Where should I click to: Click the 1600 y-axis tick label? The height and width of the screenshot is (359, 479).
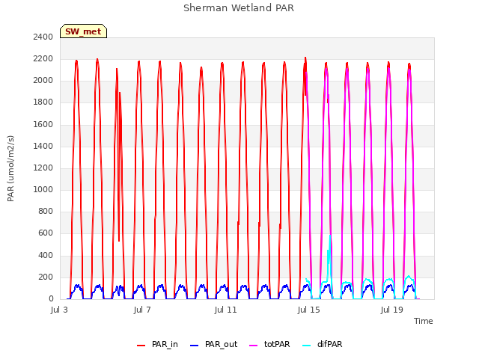(43, 124)
